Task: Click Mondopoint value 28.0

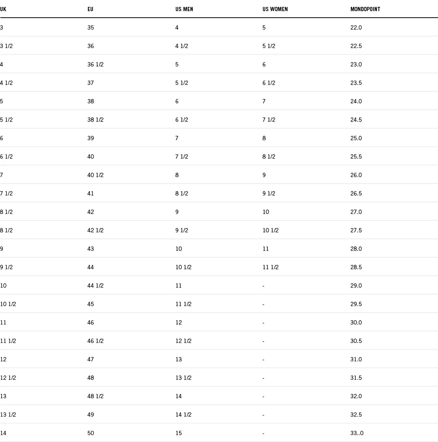Action: (x=356, y=249)
